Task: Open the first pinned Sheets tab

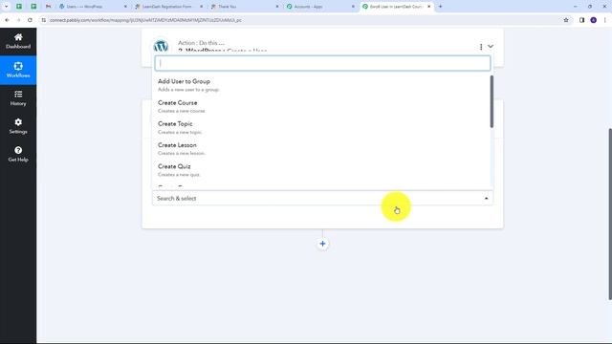Action: (x=19, y=7)
